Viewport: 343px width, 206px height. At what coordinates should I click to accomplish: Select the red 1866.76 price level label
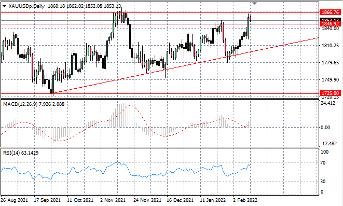tap(331, 12)
